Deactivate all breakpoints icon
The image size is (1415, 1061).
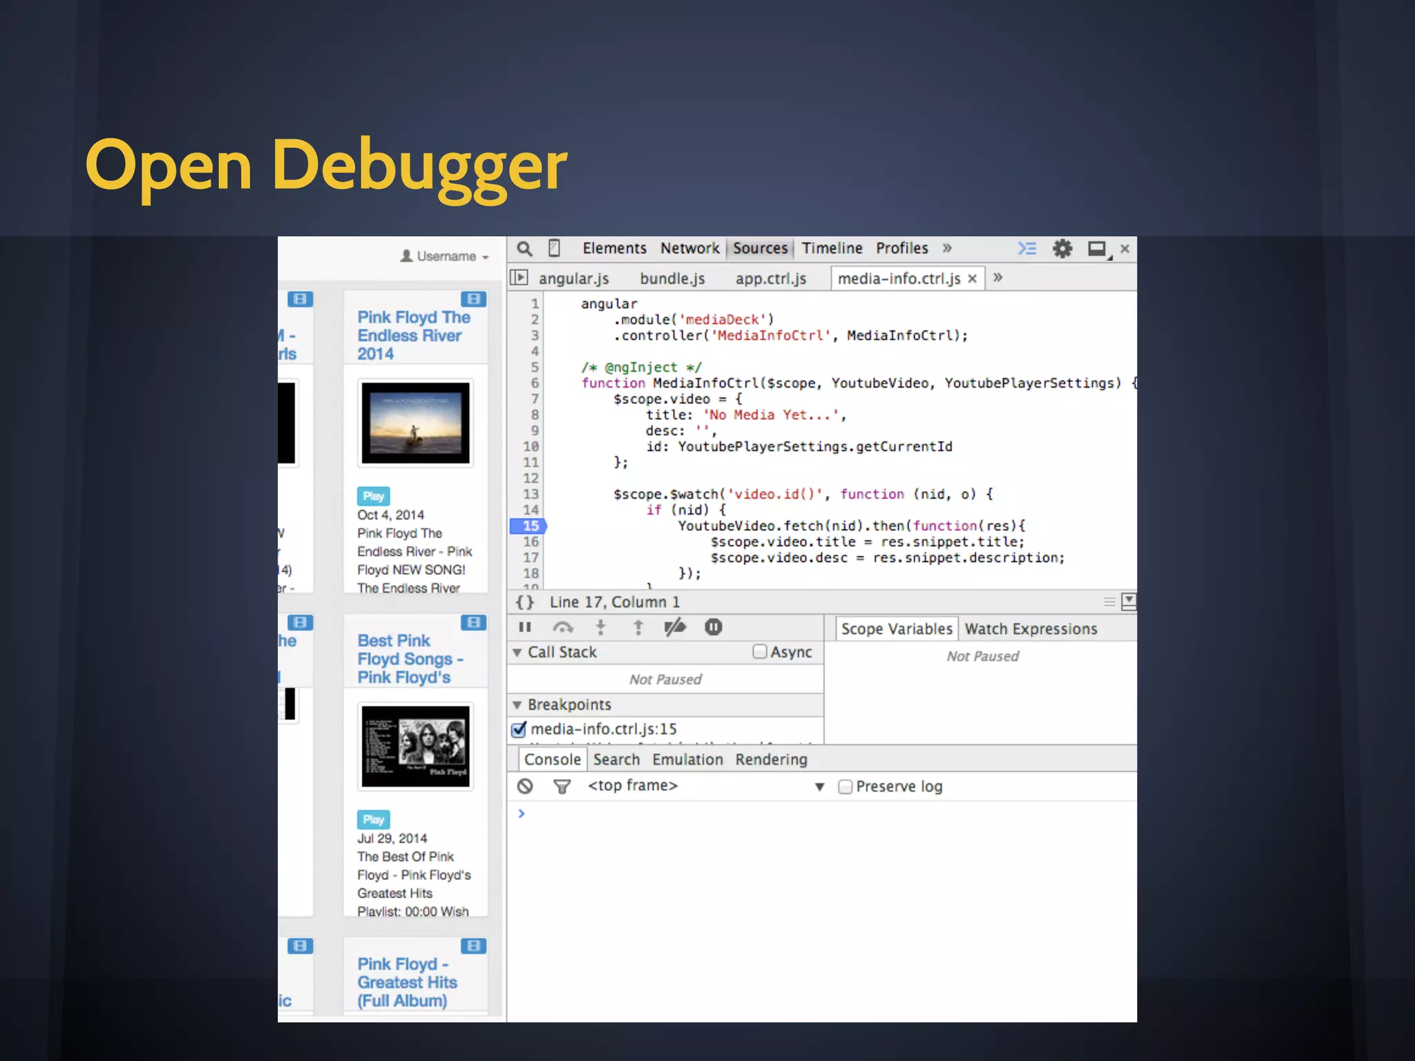[x=674, y=627]
